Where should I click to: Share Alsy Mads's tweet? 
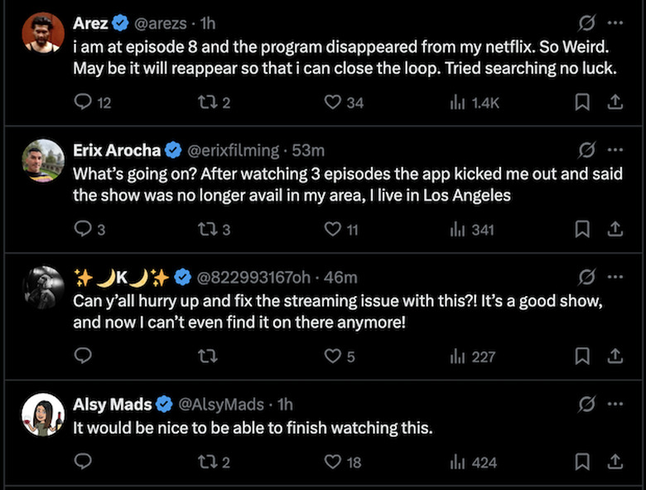(x=615, y=462)
